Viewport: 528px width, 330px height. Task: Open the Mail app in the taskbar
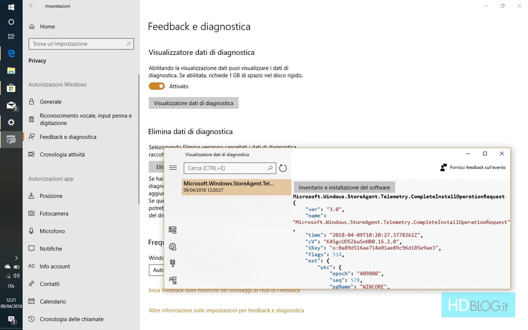coord(11,105)
